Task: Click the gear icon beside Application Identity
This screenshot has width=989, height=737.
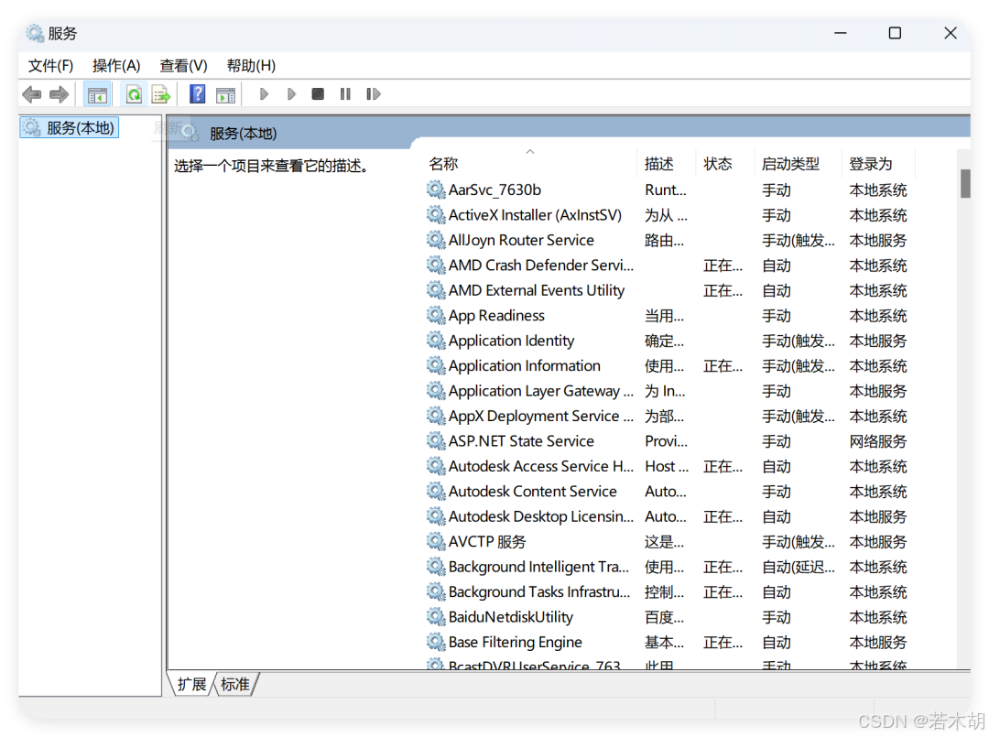Action: pyautogui.click(x=436, y=341)
